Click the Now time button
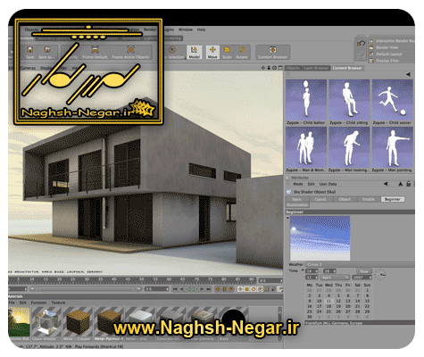This screenshot has width=424, height=357. (364, 271)
